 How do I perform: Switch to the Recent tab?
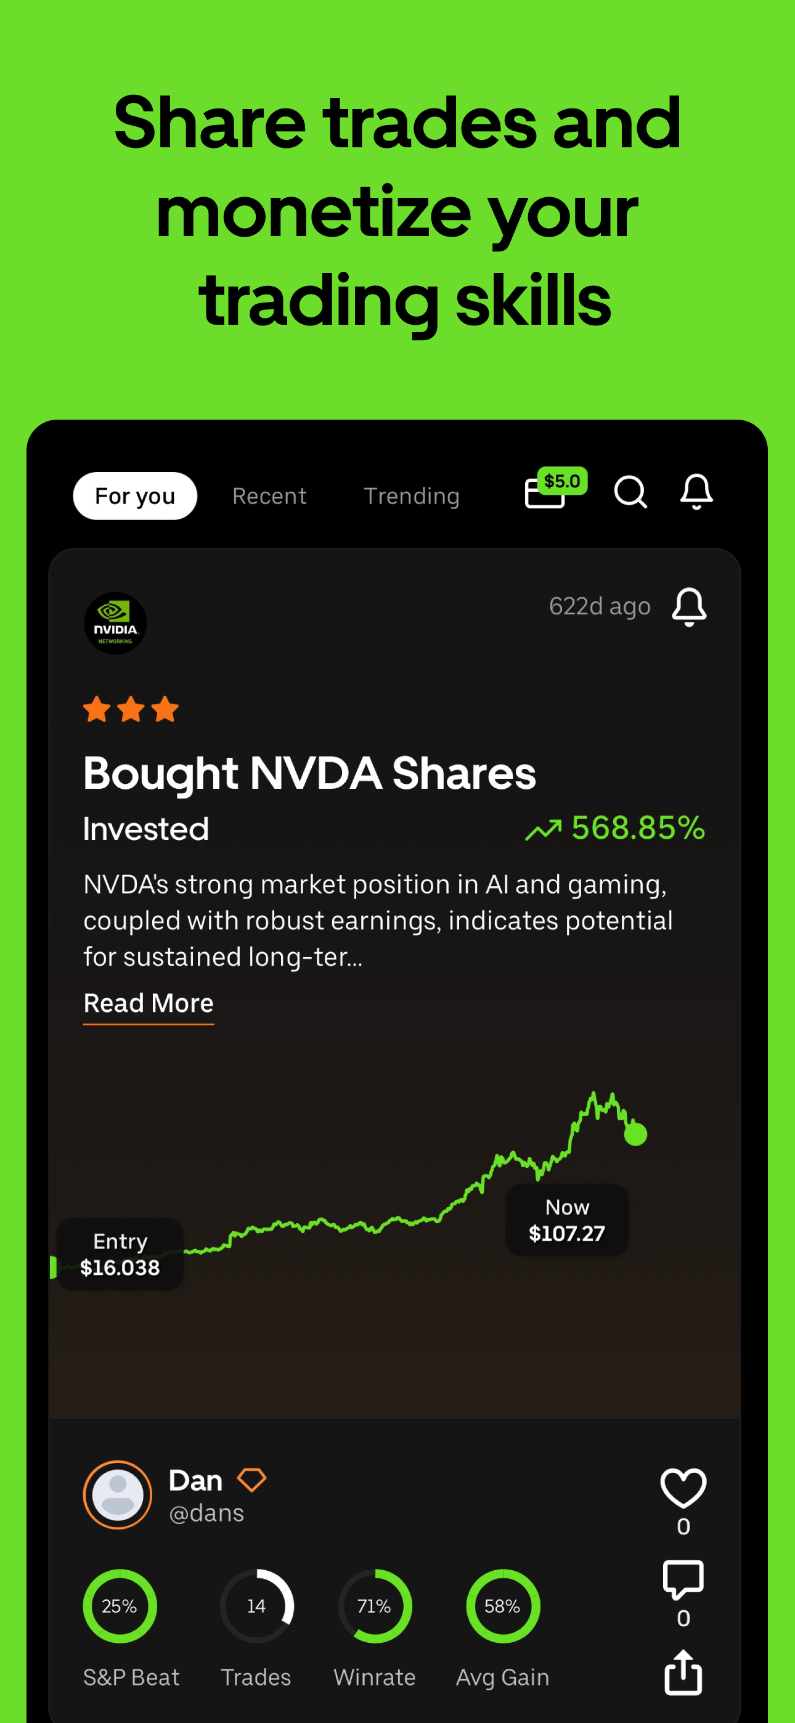coord(269,495)
